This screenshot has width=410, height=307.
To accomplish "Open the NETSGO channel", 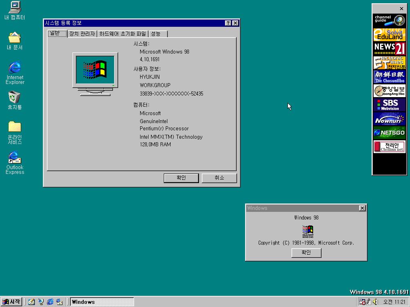I will [389, 133].
